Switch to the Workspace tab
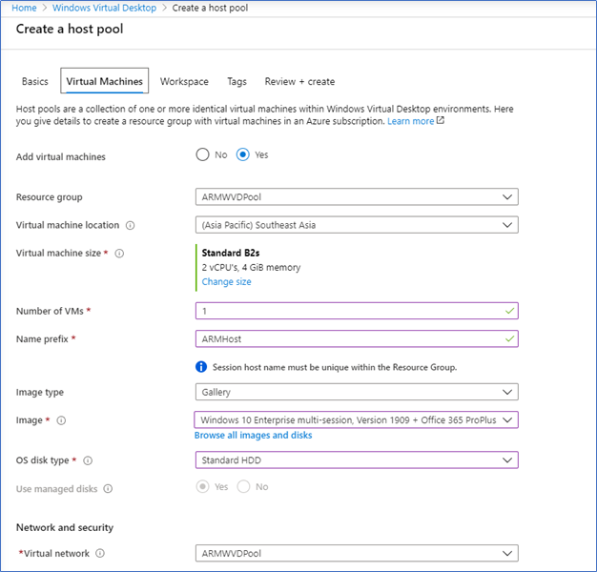Viewport: 597px width, 572px height. coord(184,81)
